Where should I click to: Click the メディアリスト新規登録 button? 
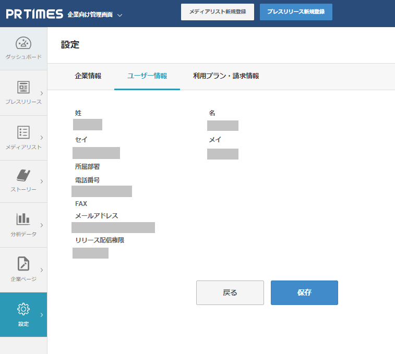[x=217, y=11]
